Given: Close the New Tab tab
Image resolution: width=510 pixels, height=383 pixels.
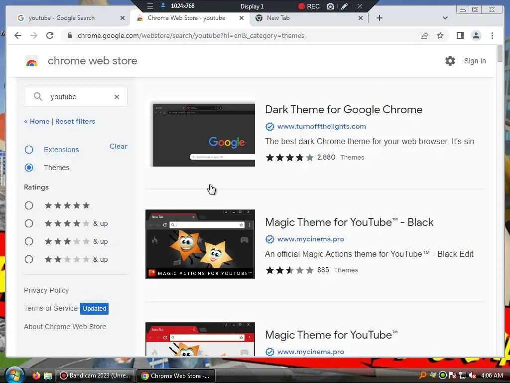Looking at the screenshot, I should pyautogui.click(x=361, y=18).
